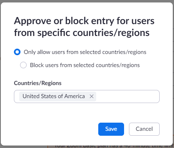Screen dimensions: 174x148
Task: Select the Block users radio button
Action: tap(23, 65)
